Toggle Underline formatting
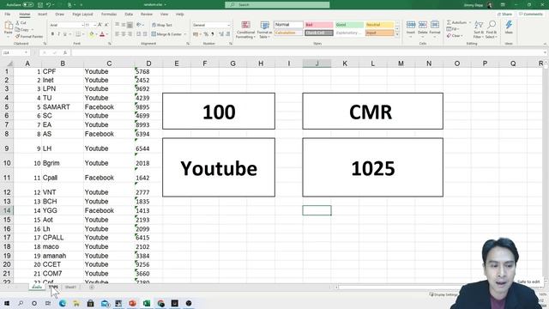Screen dimensions: 549x309 tap(65, 34)
